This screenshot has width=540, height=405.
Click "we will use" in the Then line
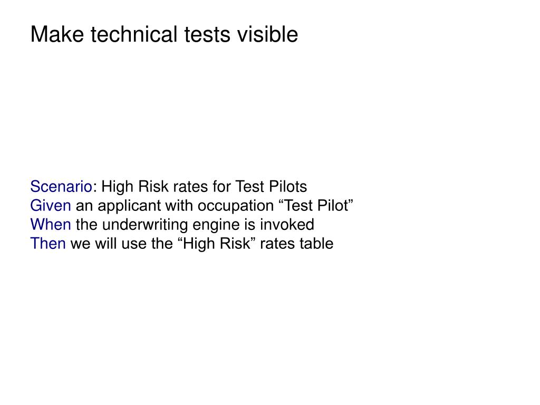[x=108, y=244]
